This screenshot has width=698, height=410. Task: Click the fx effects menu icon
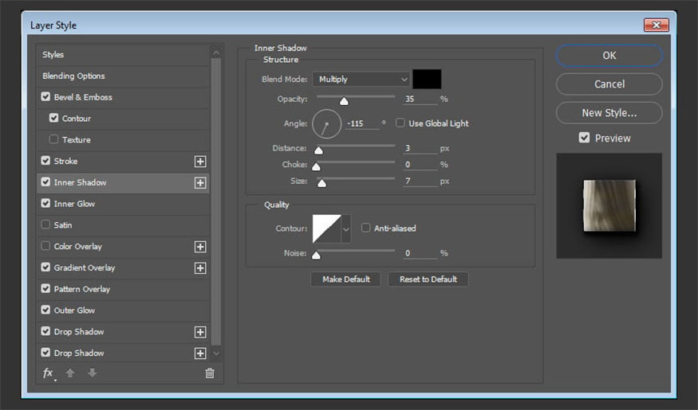pos(48,373)
